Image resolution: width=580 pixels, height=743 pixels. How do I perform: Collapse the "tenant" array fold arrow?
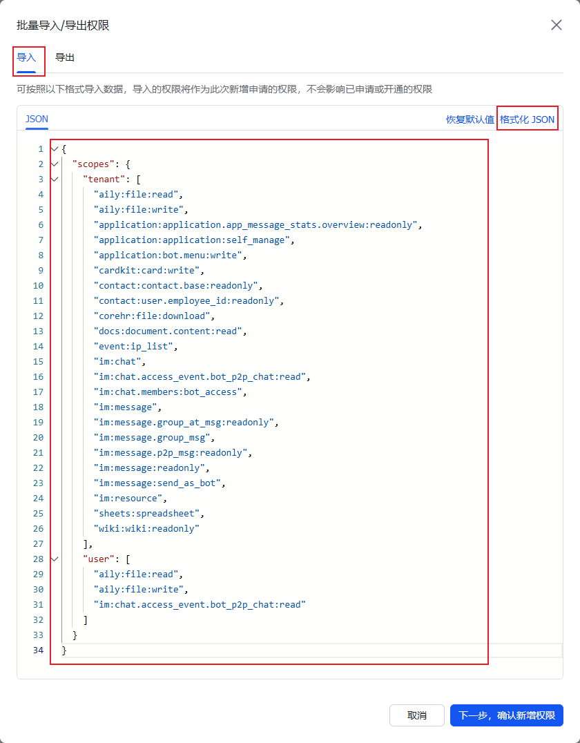pos(55,179)
